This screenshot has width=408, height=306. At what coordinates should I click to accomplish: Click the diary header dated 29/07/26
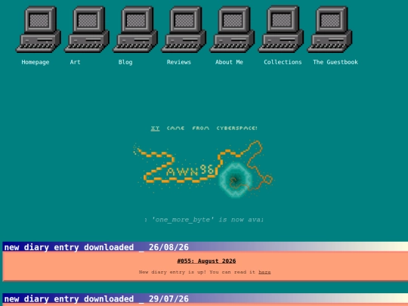205,298
